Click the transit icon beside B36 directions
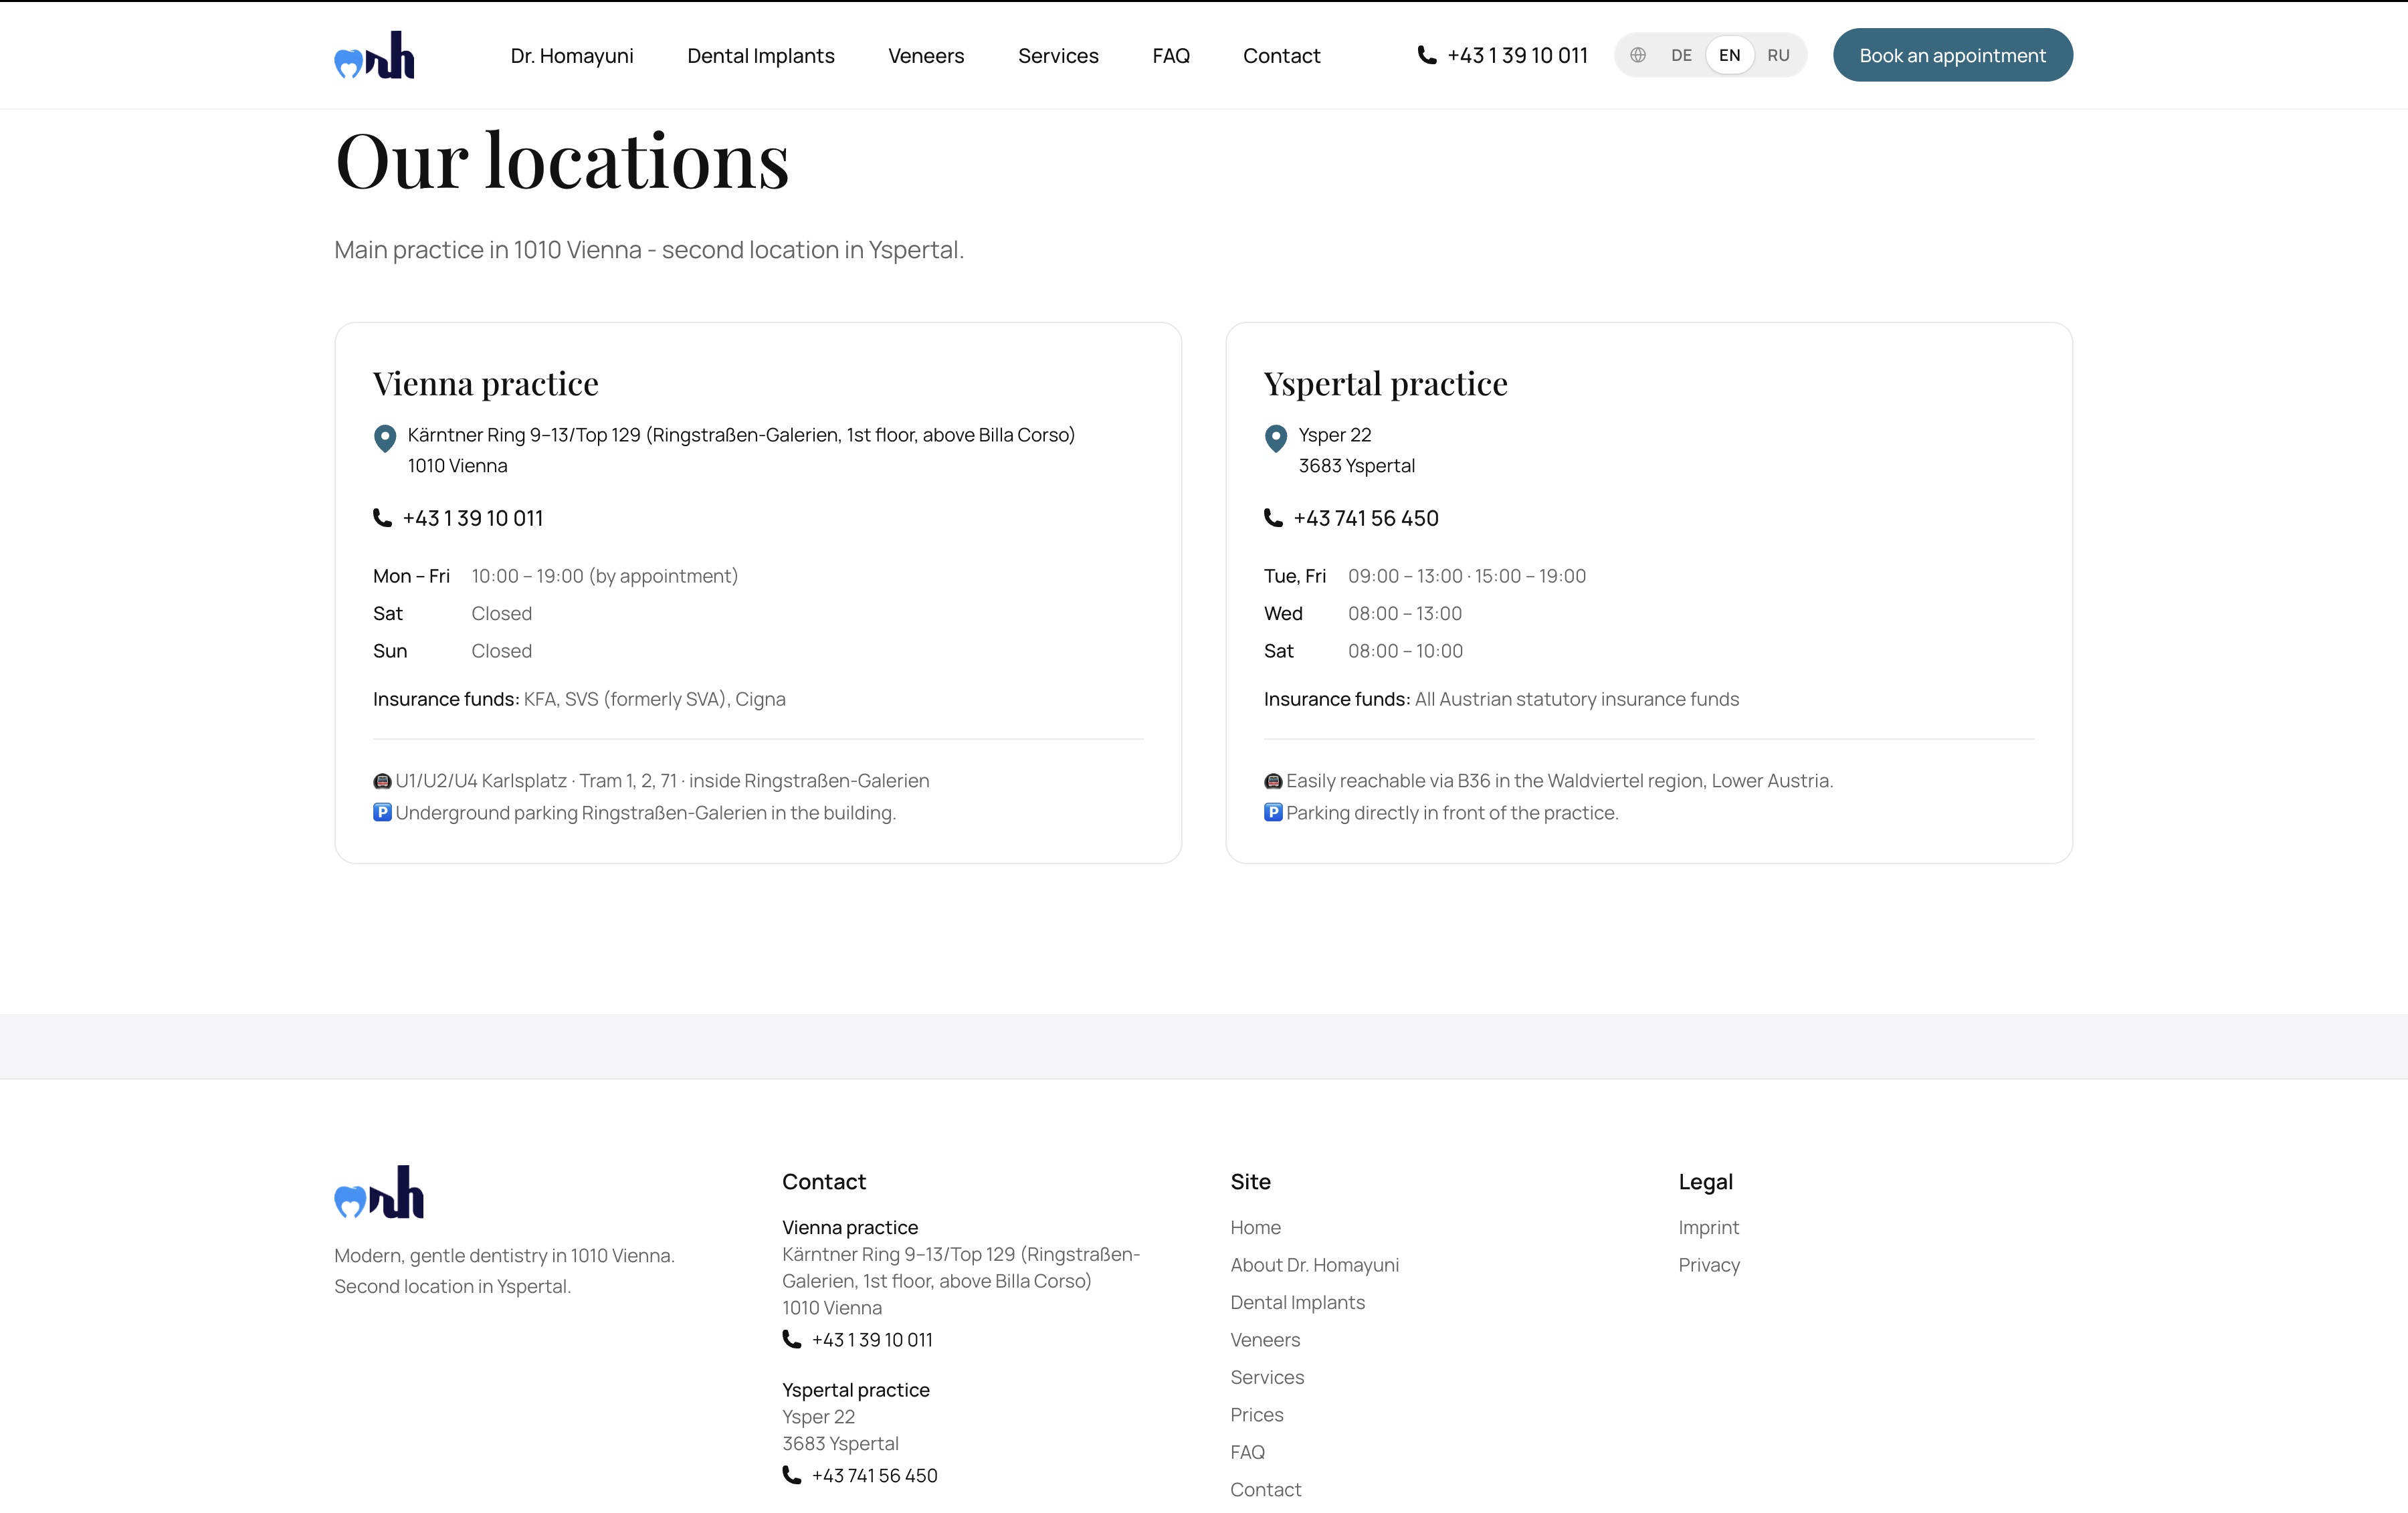Screen dimensions: 2408x1513 (1273, 781)
